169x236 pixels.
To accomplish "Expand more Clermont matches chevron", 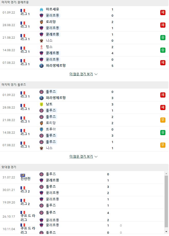I will tap(96, 74).
